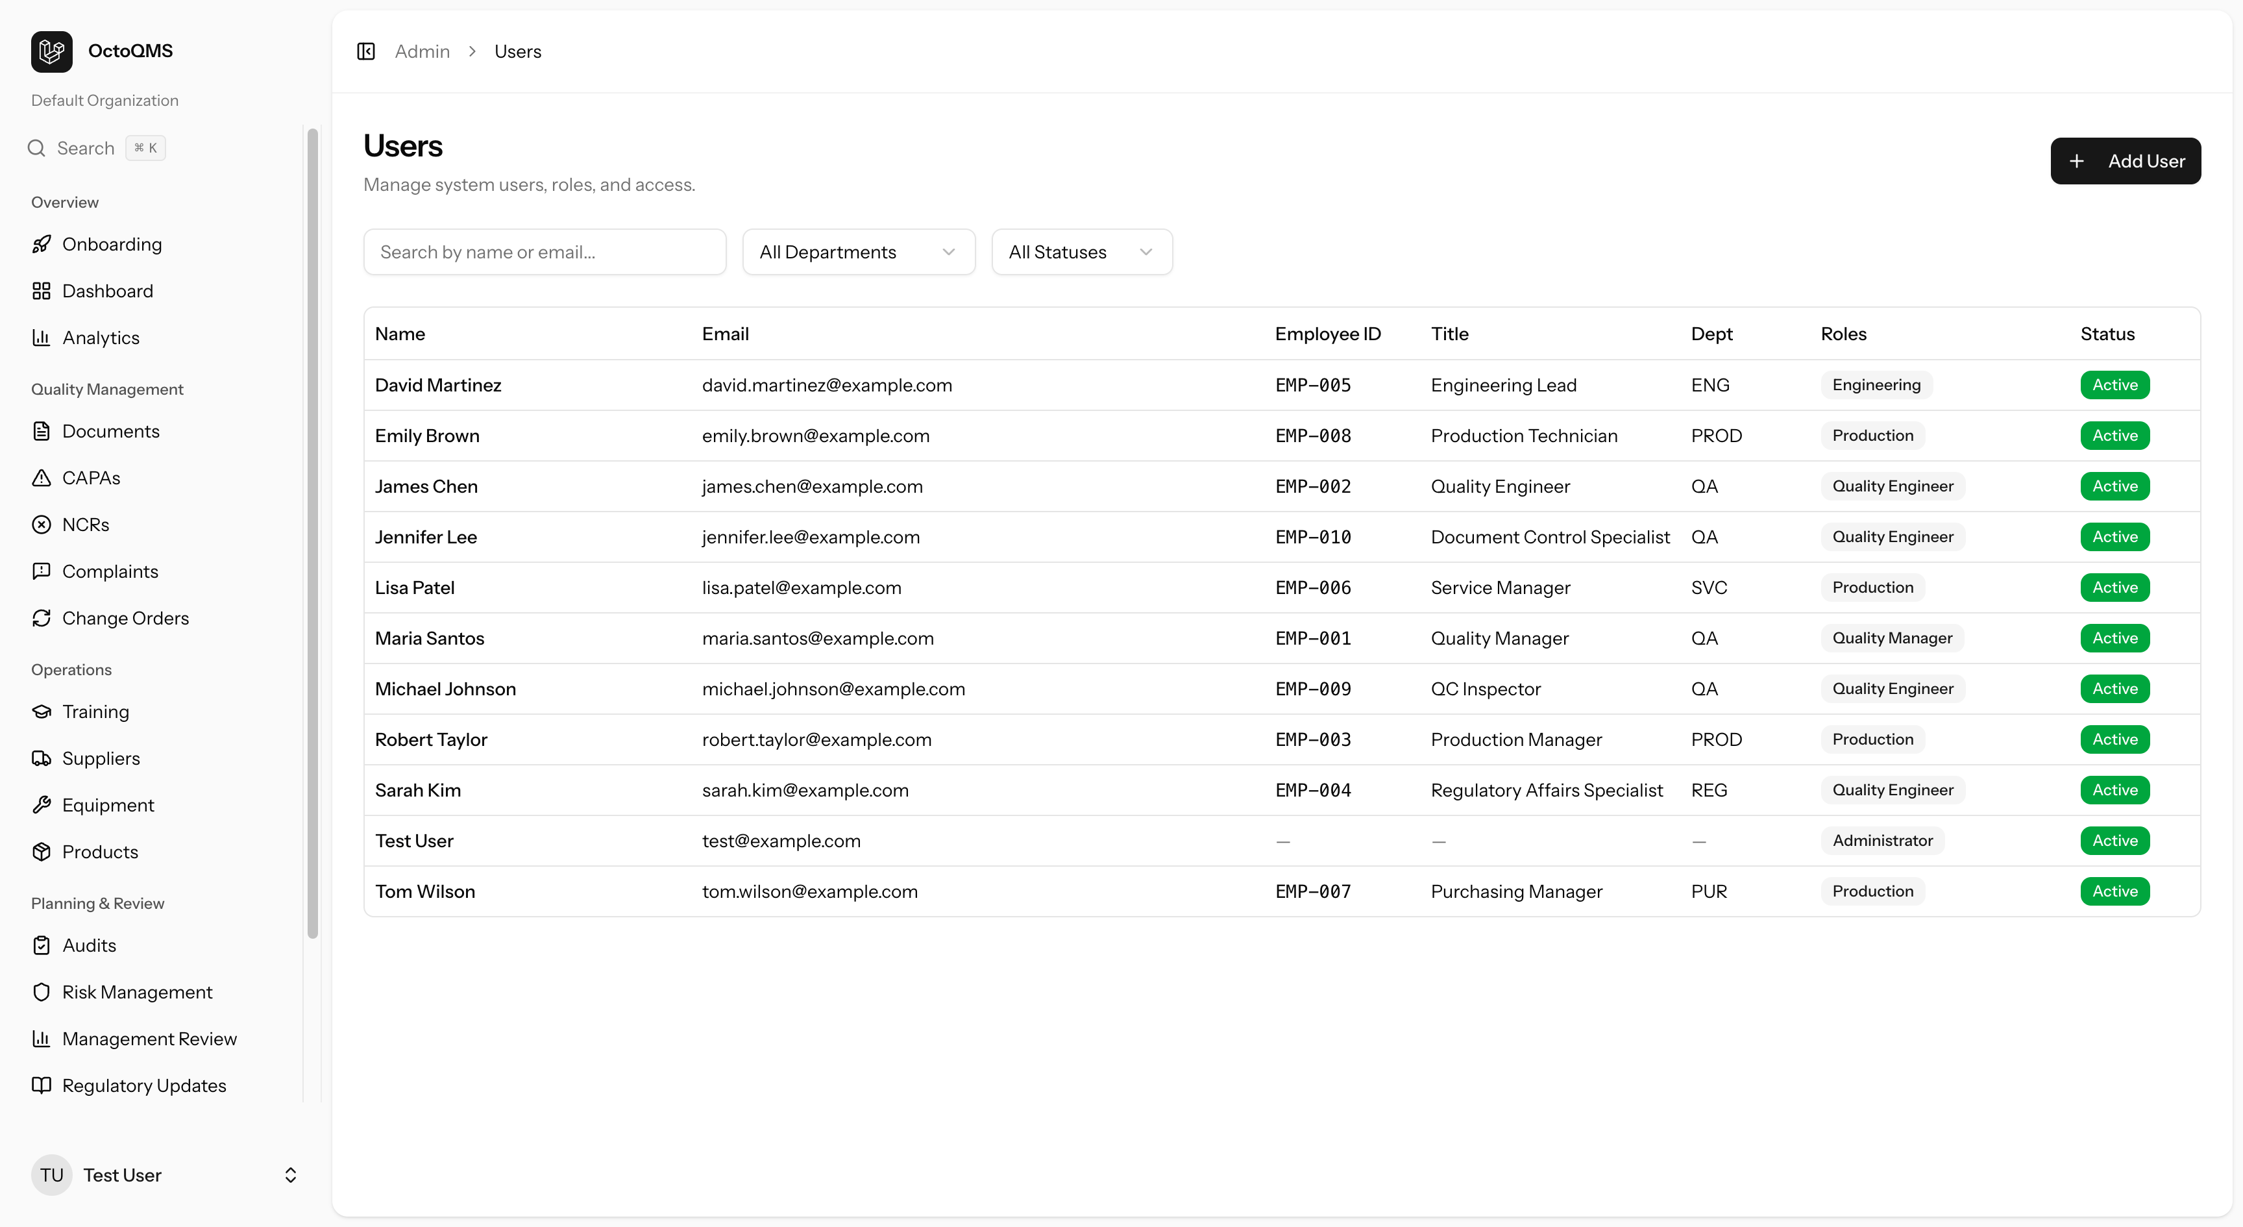Open Documents file icon
Screen dimensions: 2243x1227
[41, 431]
